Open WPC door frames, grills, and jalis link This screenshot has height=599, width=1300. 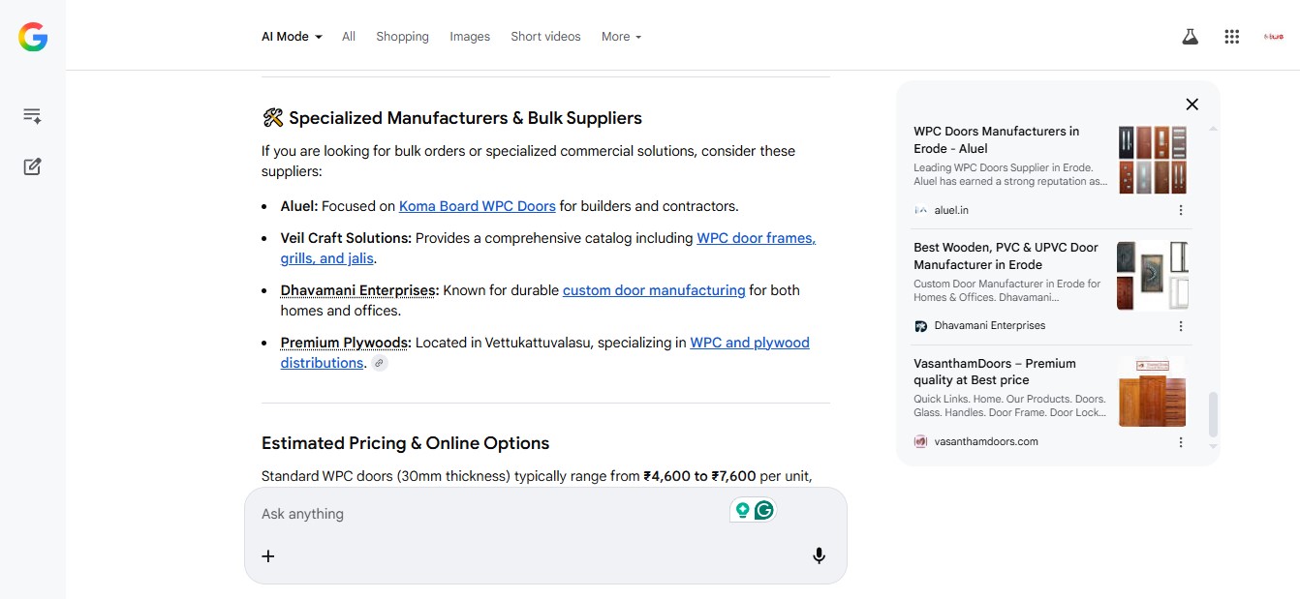[x=756, y=238]
